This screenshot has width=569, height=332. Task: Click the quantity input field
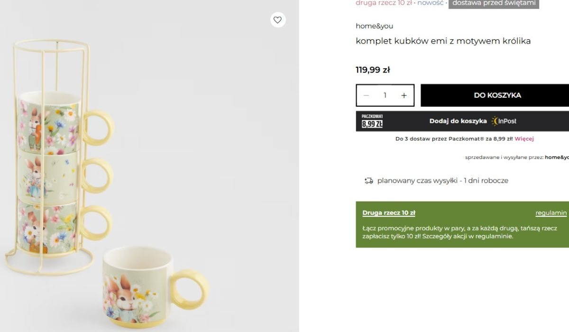385,95
